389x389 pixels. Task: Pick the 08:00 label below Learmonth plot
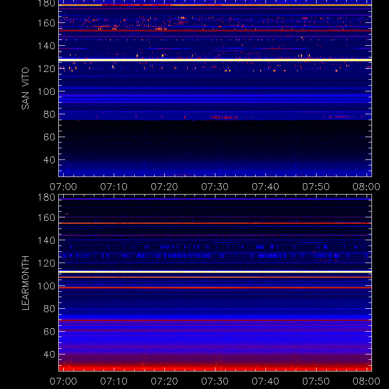pos(367,381)
